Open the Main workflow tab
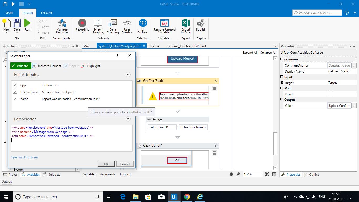Viewport: 359px width, 202px height. click(87, 46)
